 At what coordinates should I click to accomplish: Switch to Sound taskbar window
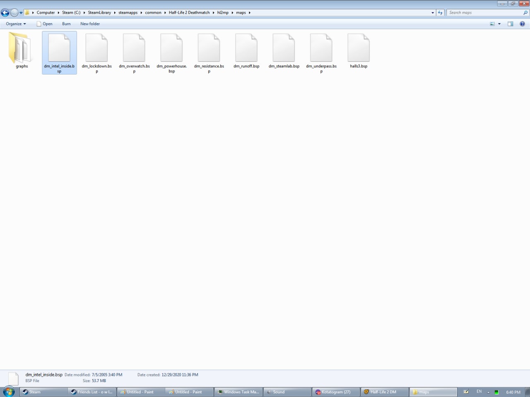(287, 392)
